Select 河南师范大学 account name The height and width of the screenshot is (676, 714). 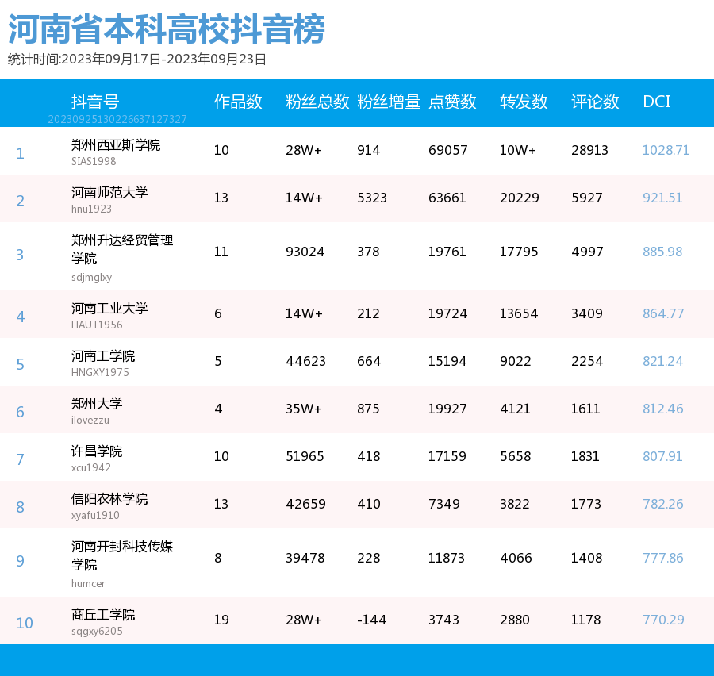coord(109,192)
